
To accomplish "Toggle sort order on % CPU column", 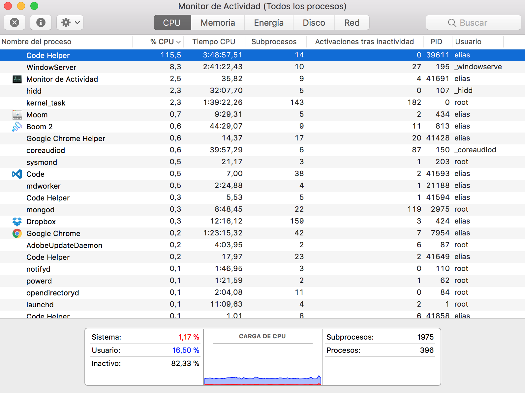I will click(x=158, y=42).
